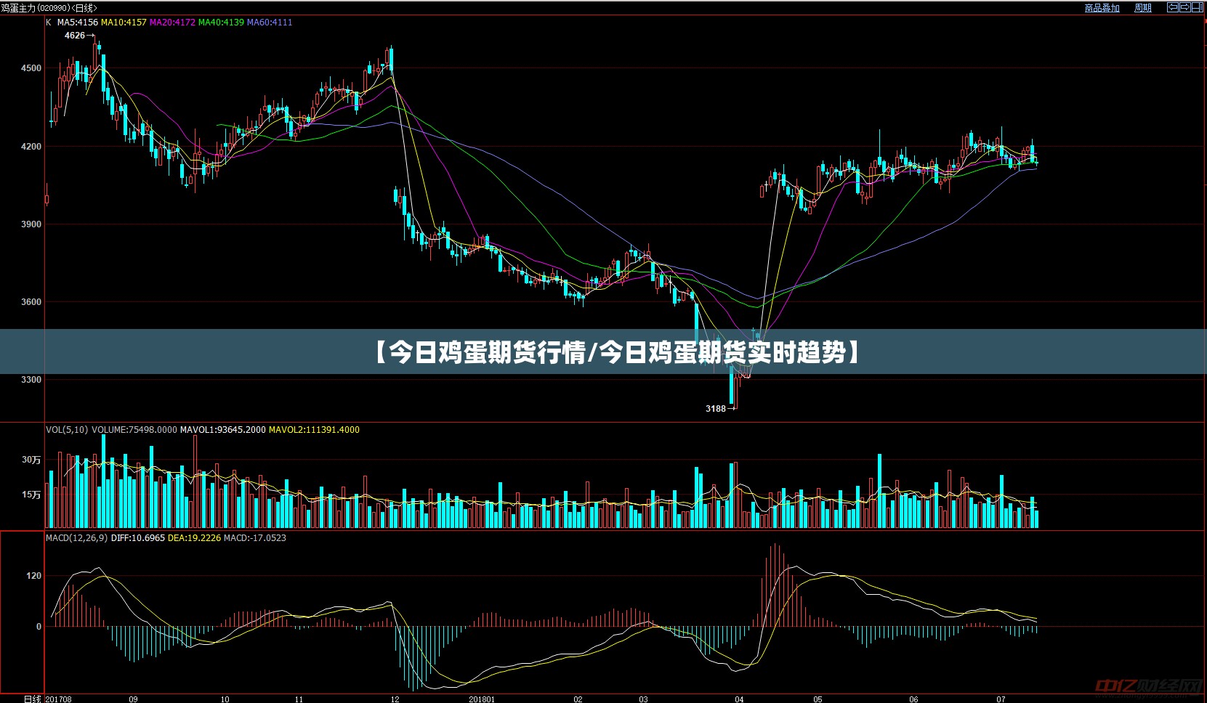Viewport: 1207px width, 703px height.
Task: Select the MA40:4139 indicator label
Action: [x=221, y=23]
